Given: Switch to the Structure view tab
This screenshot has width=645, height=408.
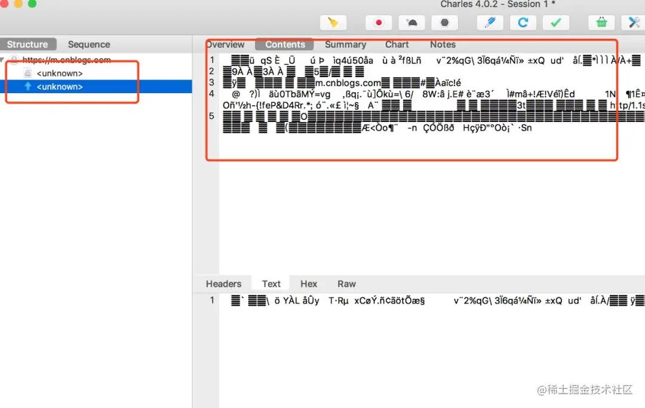Looking at the screenshot, I should pos(27,44).
